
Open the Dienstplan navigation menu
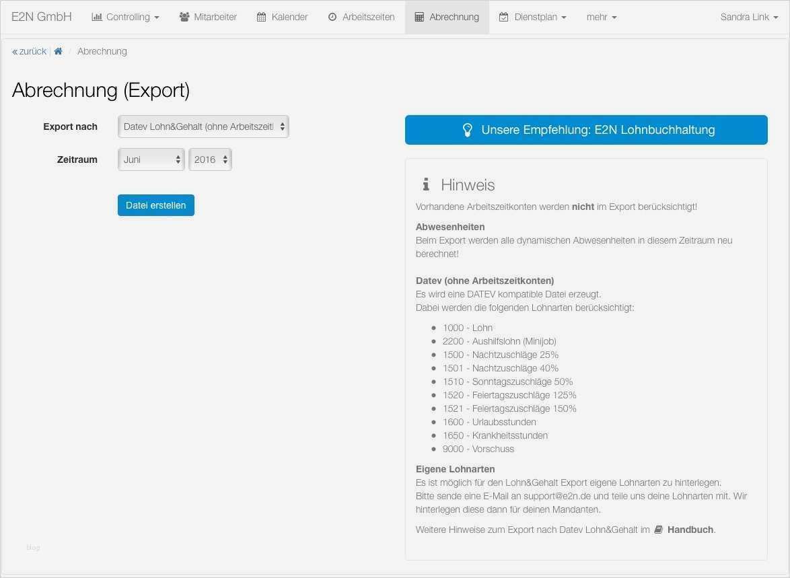(x=532, y=17)
